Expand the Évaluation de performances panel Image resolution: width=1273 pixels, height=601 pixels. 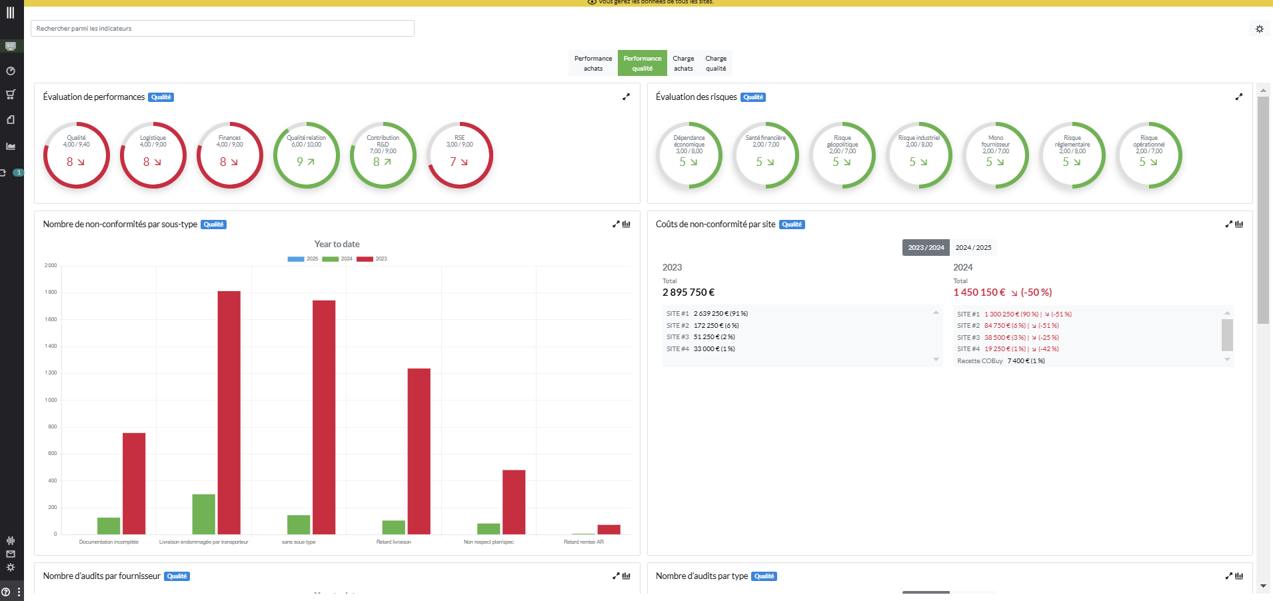[x=626, y=97]
